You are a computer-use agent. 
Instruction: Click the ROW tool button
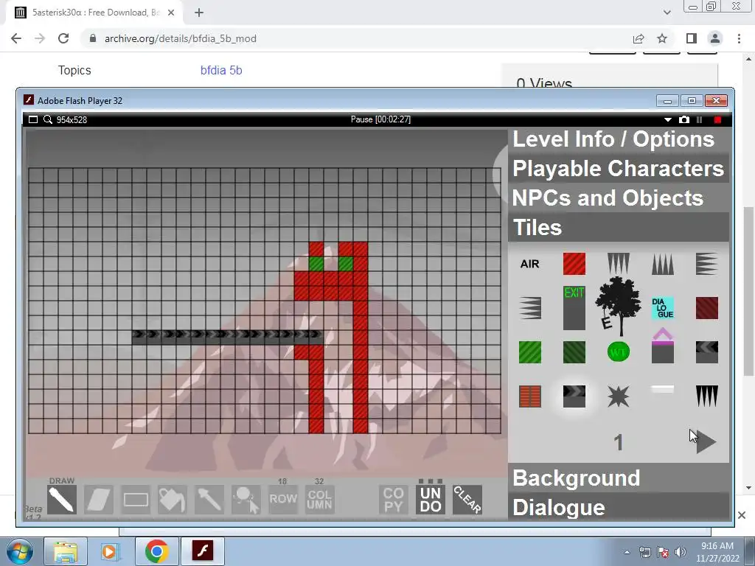tap(283, 500)
